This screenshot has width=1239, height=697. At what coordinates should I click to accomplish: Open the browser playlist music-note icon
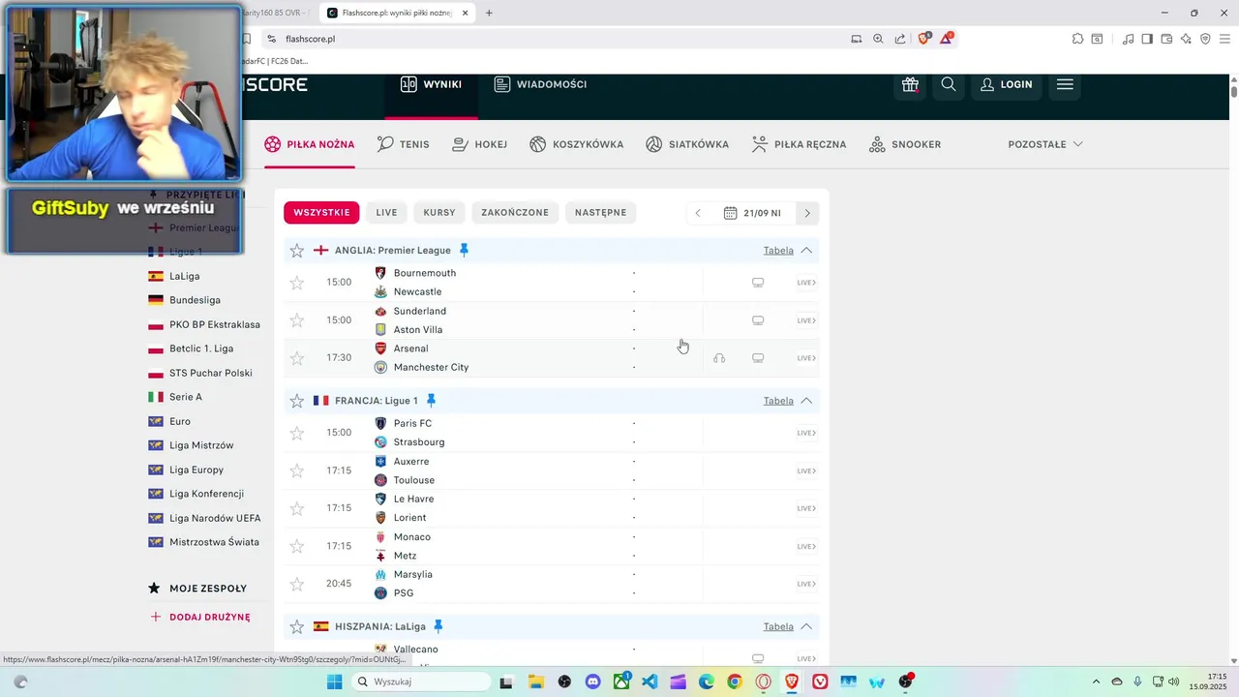1128,39
